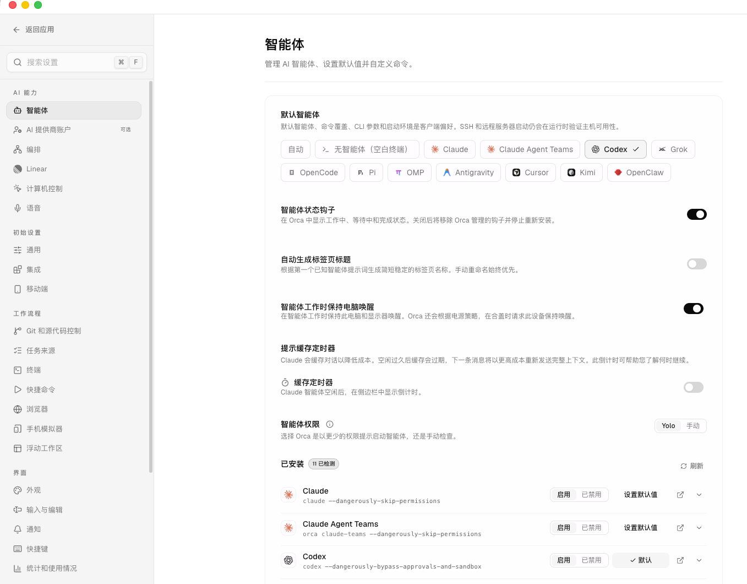The height and width of the screenshot is (584, 747).
Task: Click 设置默认值 for Claude Agent Teams
Action: pyautogui.click(x=641, y=528)
